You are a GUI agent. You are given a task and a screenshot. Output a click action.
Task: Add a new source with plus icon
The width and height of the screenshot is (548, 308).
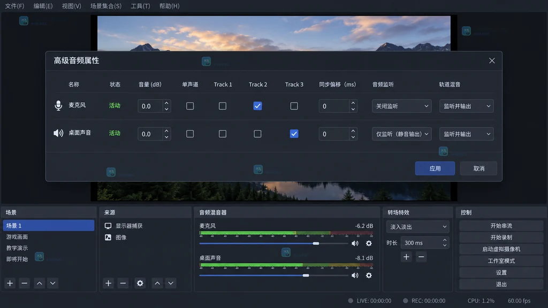[x=108, y=283]
